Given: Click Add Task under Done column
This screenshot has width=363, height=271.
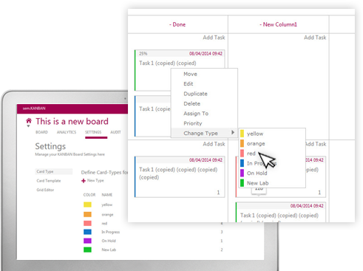Looking at the screenshot, I should coord(214,38).
